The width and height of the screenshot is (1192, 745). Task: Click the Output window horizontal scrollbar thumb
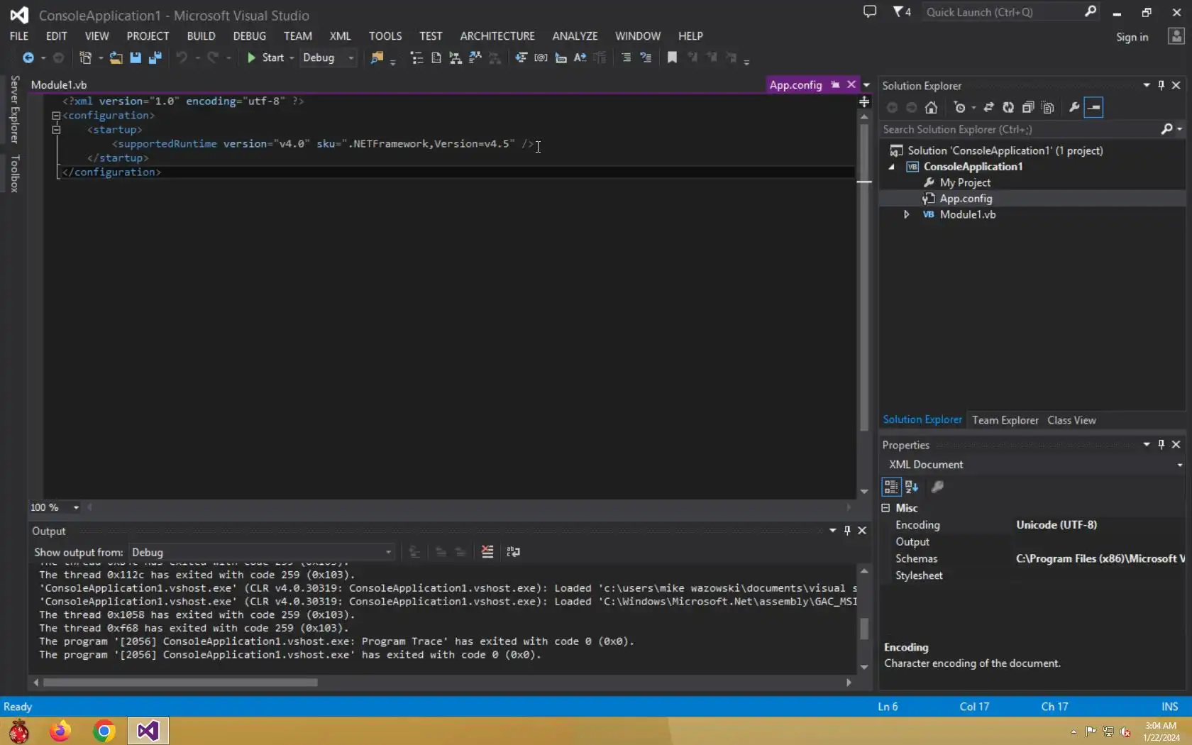[180, 683]
